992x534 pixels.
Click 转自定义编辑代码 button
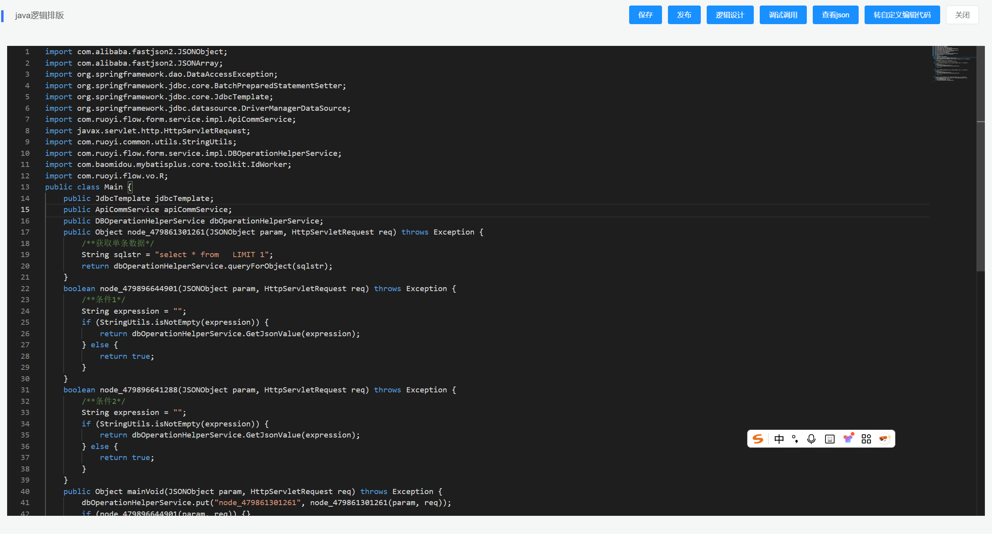click(902, 15)
